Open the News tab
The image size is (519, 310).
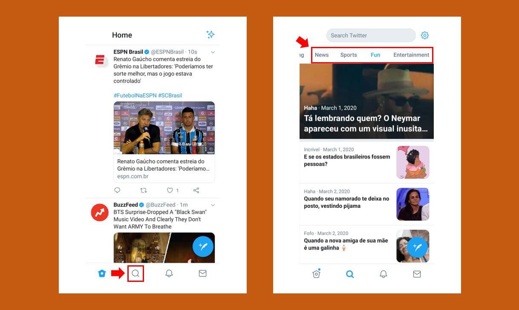[x=322, y=55]
